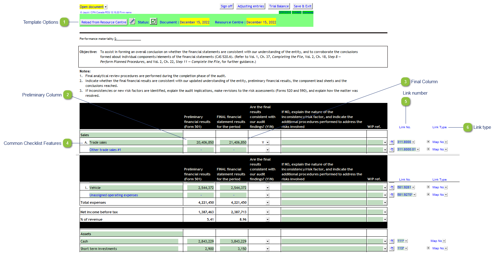Open Map No dropdown in Short term investments row

click(x=446, y=248)
